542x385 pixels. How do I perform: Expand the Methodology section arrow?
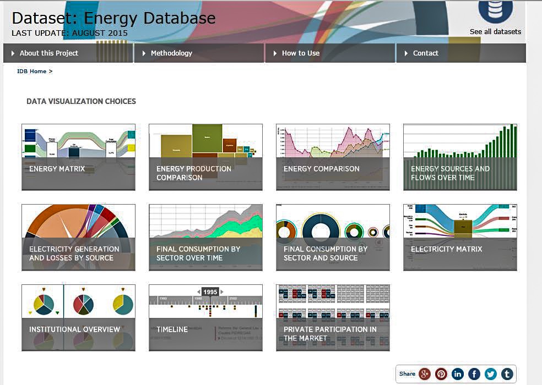point(143,53)
